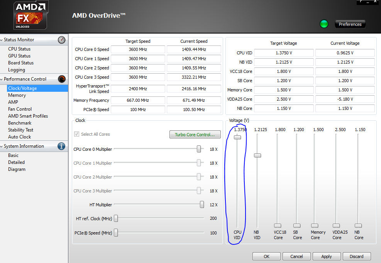Click the NB VID voltage slider handle
Image resolution: width=381 pixels, height=263 pixels.
coord(257,155)
